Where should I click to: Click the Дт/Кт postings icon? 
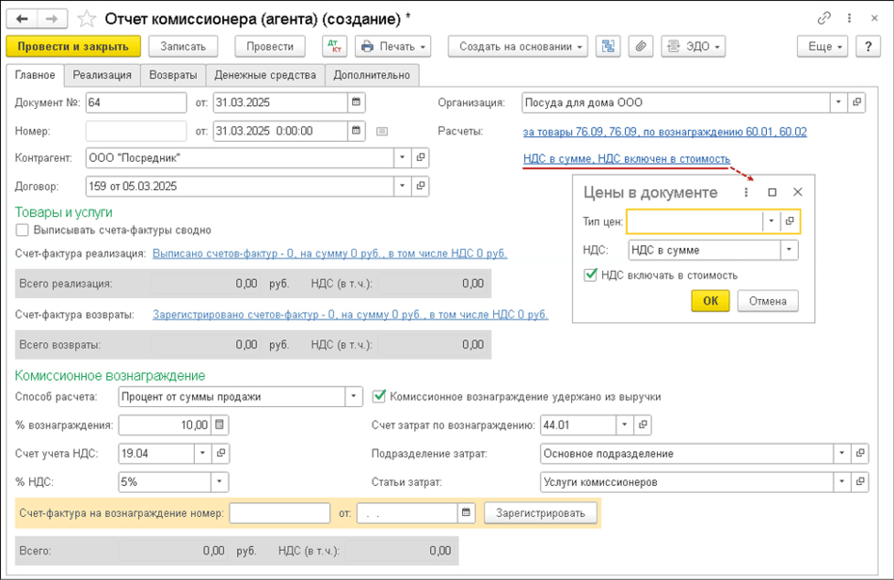334,46
